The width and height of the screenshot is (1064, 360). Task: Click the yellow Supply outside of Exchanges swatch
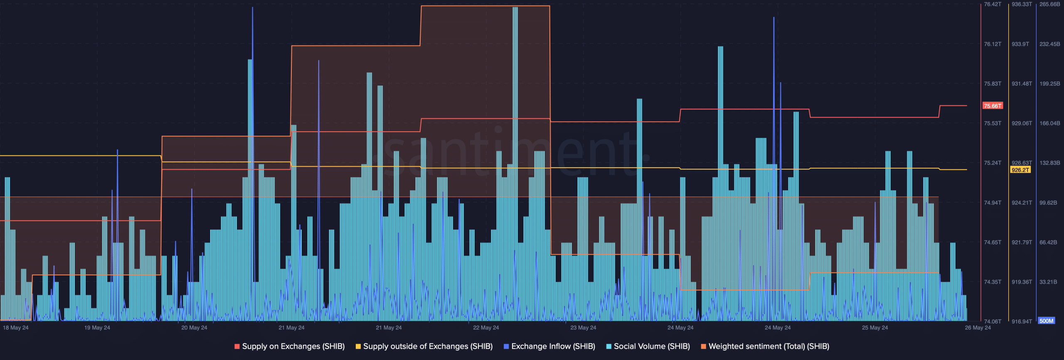(358, 346)
